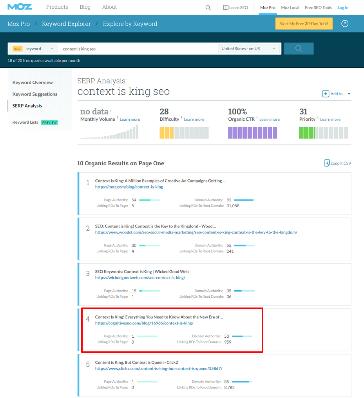Viewport: 364px width, 398px height.
Task: Click the purple Organic CTR bar
Action: (252, 133)
